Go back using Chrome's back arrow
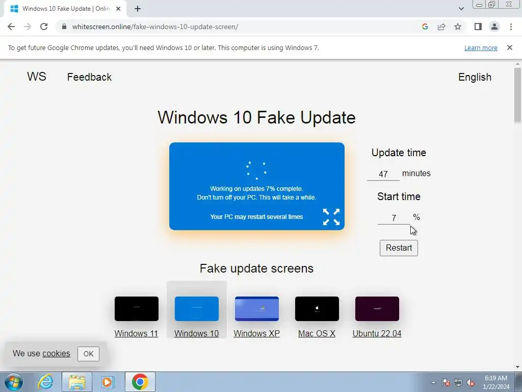 11,27
